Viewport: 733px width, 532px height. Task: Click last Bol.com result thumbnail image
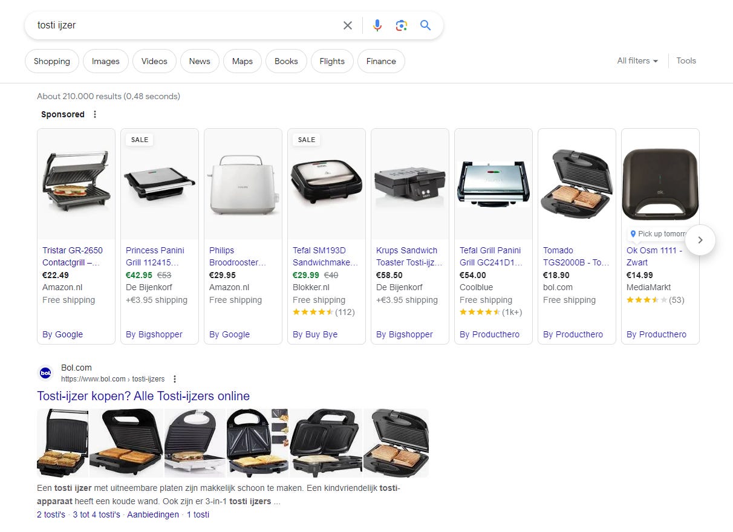pos(396,443)
